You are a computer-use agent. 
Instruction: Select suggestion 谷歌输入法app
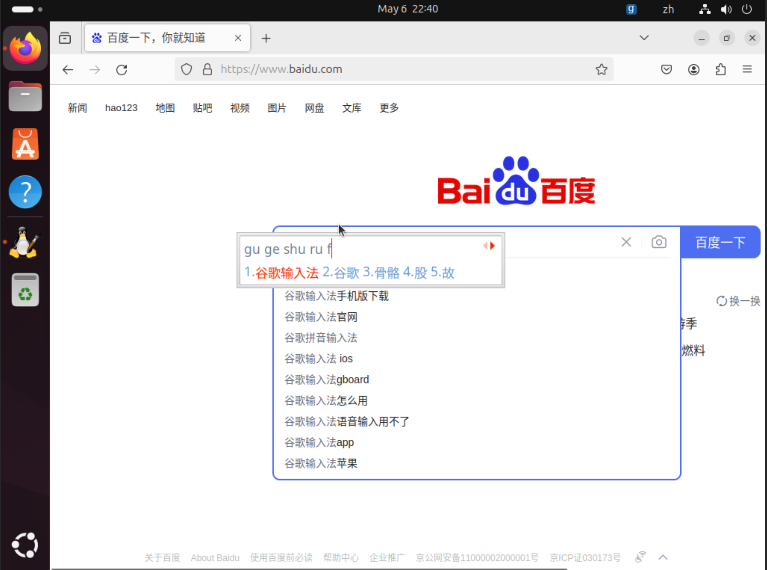pyautogui.click(x=319, y=442)
